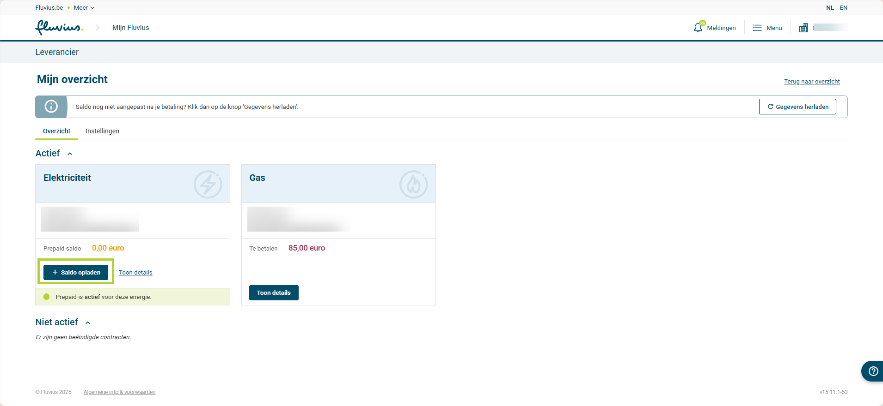The height and width of the screenshot is (406, 883).
Task: Open the Meldingen notification bell
Action: tap(699, 28)
